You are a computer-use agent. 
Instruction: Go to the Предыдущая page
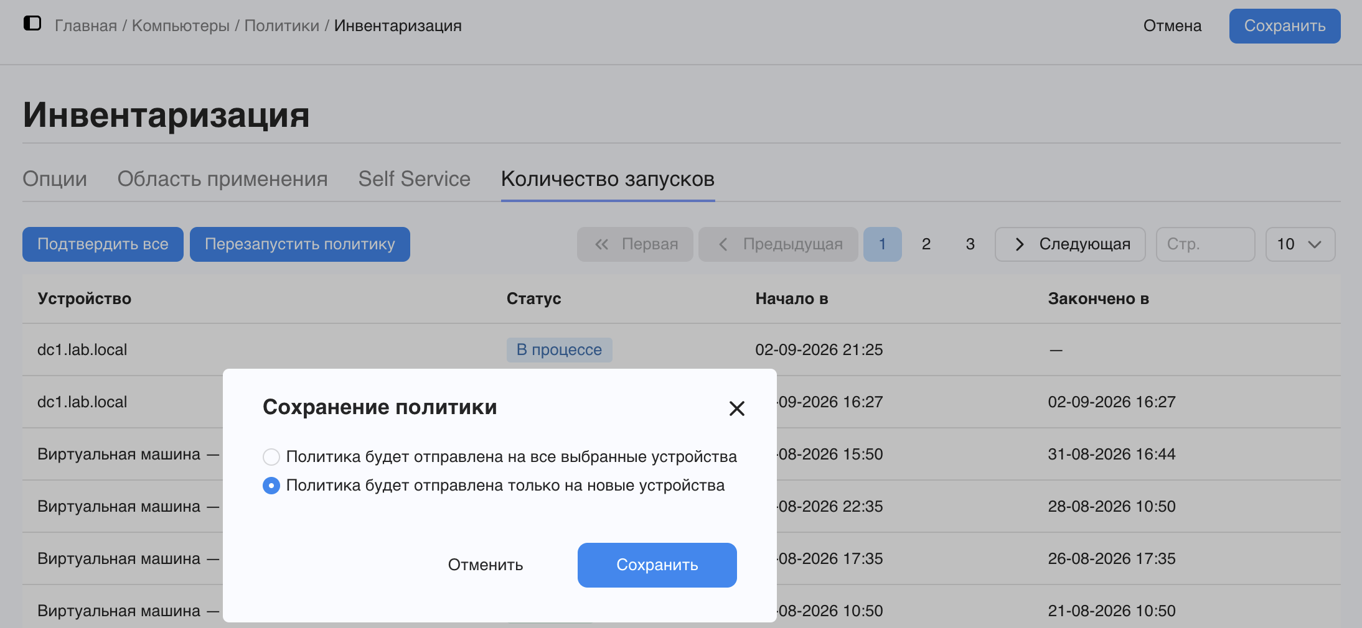[x=778, y=244]
